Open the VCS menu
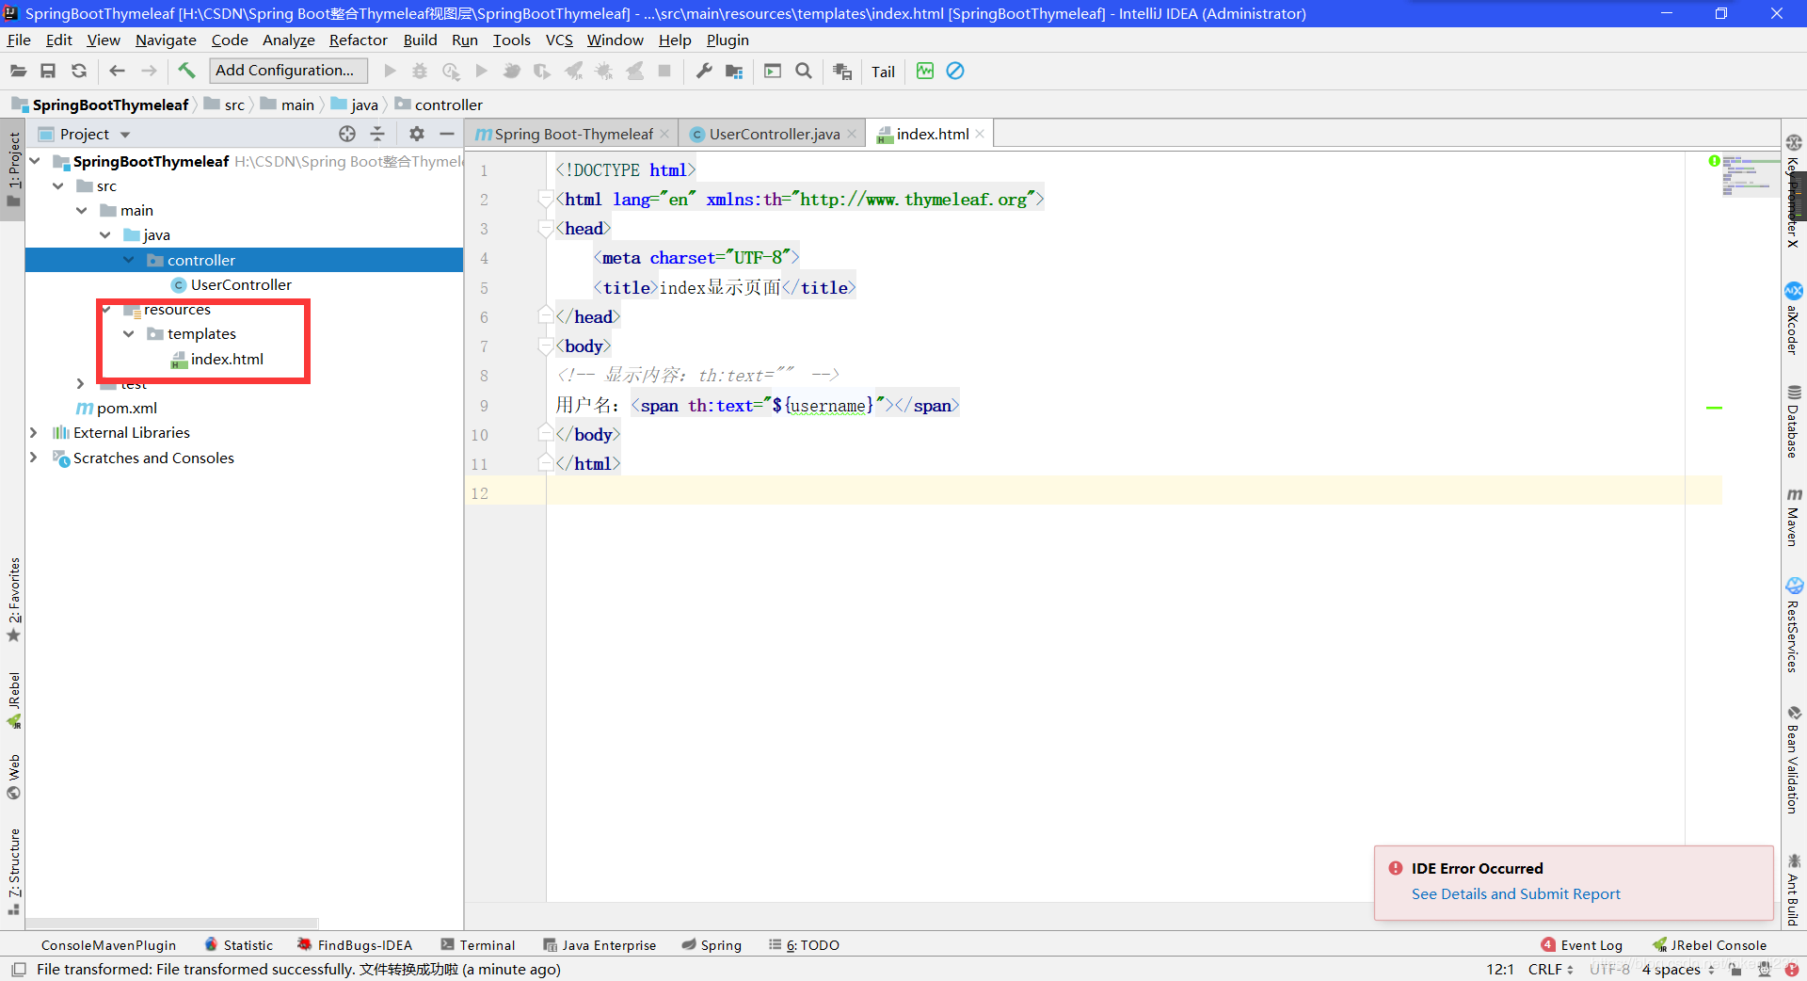The image size is (1807, 981). tap(559, 40)
